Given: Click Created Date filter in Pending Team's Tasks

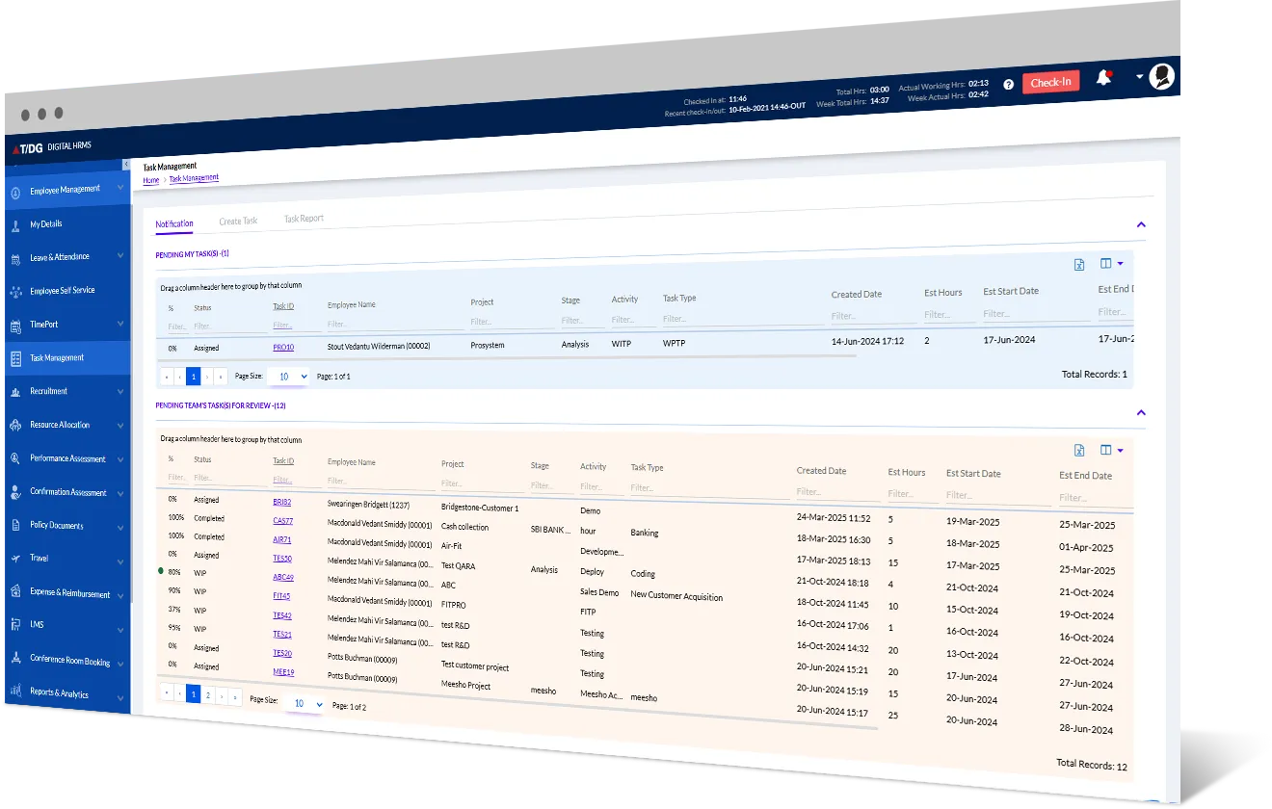Looking at the screenshot, I should point(835,491).
